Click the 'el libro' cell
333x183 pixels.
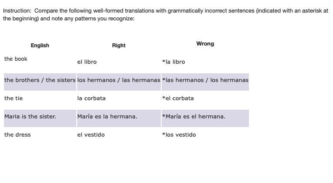click(x=87, y=62)
